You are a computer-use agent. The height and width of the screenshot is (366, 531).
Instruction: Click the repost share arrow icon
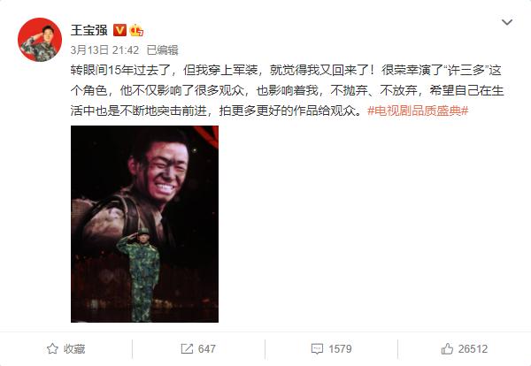pyautogui.click(x=187, y=348)
